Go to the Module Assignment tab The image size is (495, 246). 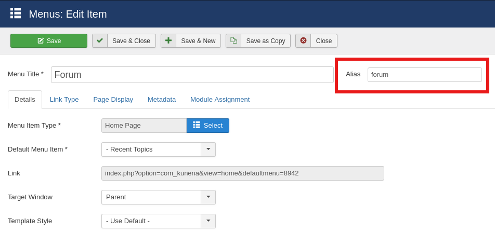coord(220,99)
